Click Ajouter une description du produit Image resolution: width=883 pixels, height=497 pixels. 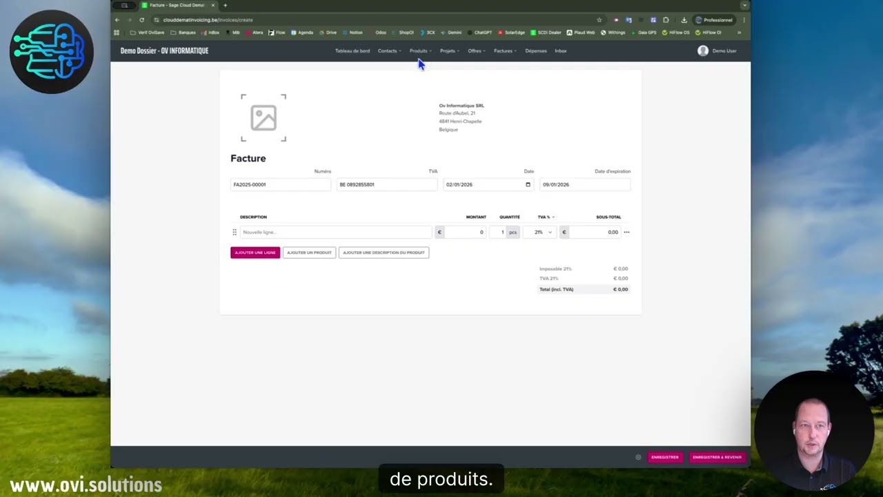tap(384, 253)
